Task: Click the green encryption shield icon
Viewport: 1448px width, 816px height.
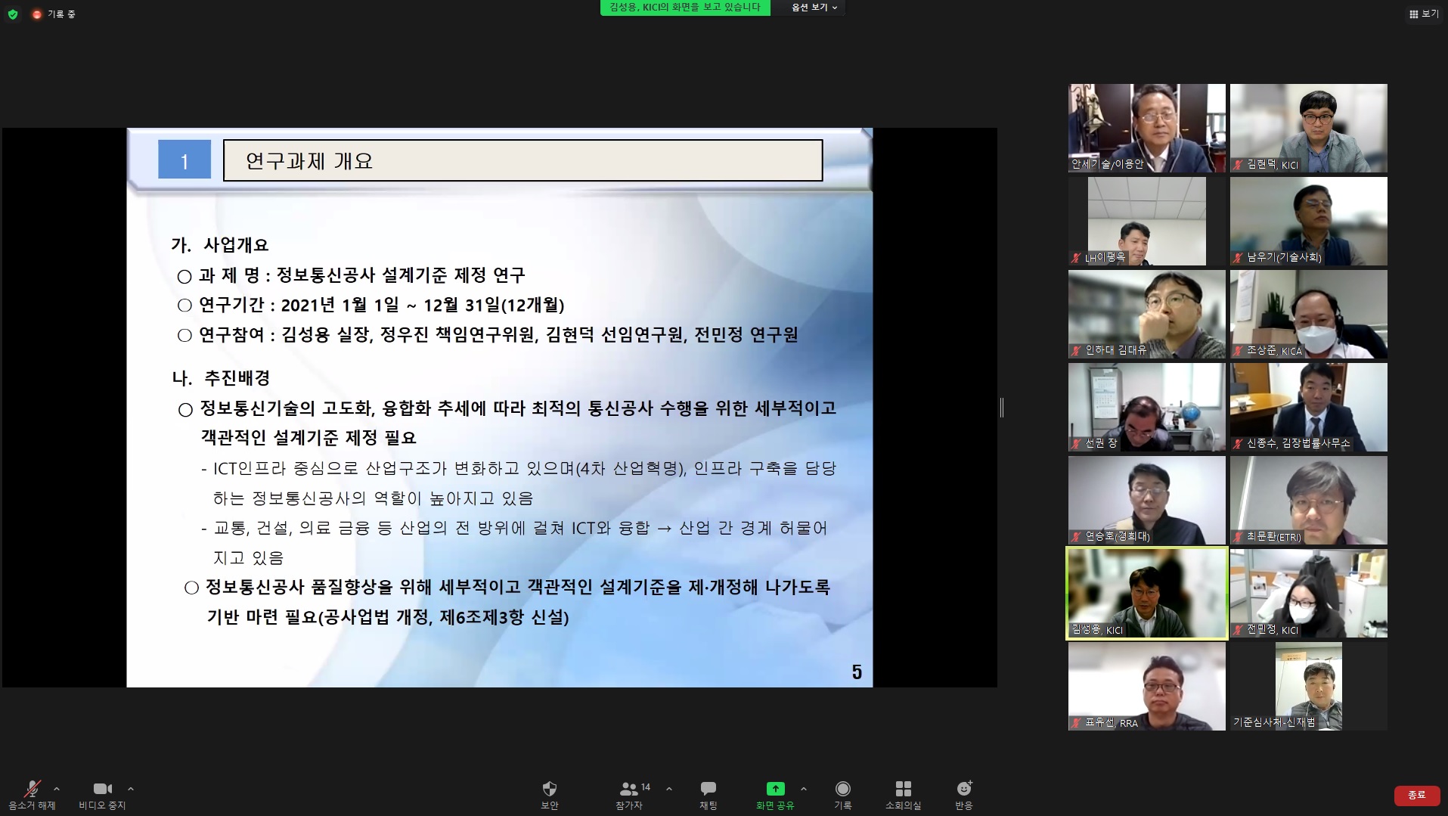Action: pyautogui.click(x=13, y=14)
